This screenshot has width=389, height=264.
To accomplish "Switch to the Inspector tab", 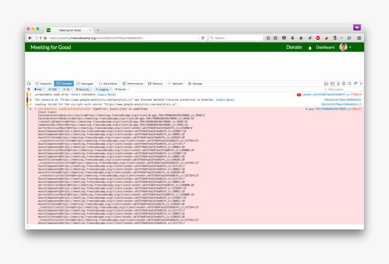I will [43, 84].
